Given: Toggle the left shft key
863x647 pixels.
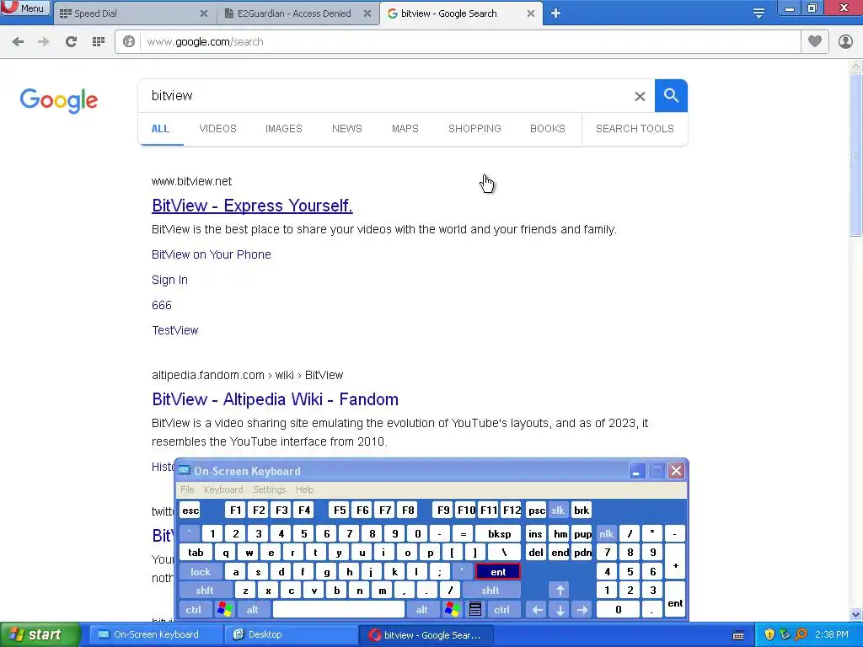Looking at the screenshot, I should click(205, 591).
